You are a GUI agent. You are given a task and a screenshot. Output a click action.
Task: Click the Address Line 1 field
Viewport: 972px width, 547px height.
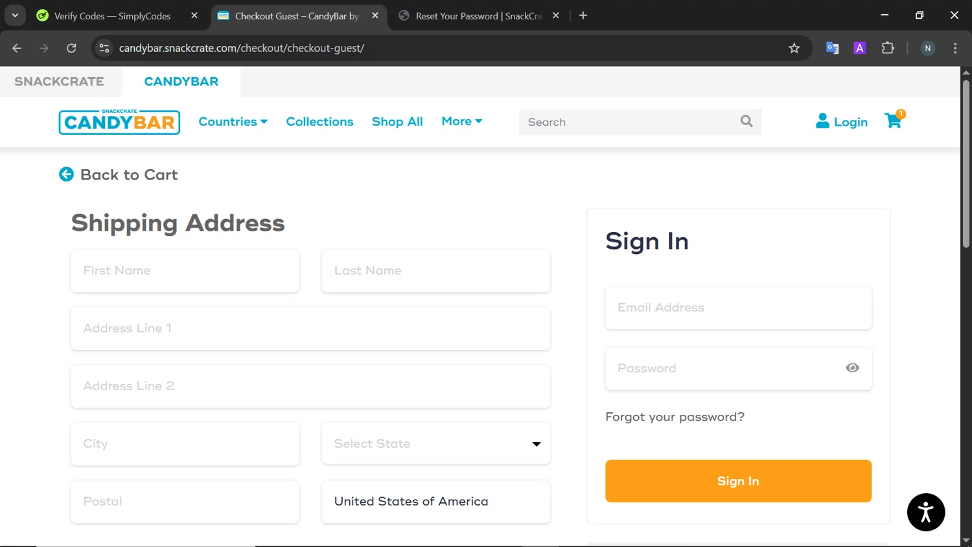tap(310, 329)
